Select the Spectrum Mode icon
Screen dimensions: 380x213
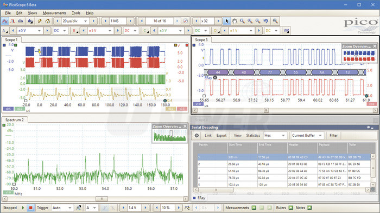point(21,21)
